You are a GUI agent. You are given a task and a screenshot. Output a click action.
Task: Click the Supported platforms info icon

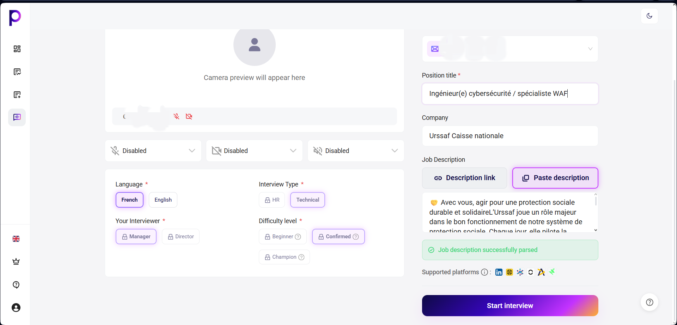[x=484, y=272]
